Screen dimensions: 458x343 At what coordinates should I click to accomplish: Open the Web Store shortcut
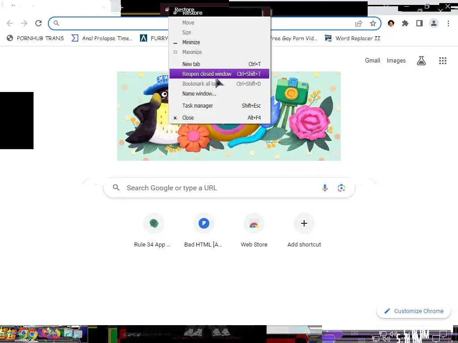click(x=254, y=231)
